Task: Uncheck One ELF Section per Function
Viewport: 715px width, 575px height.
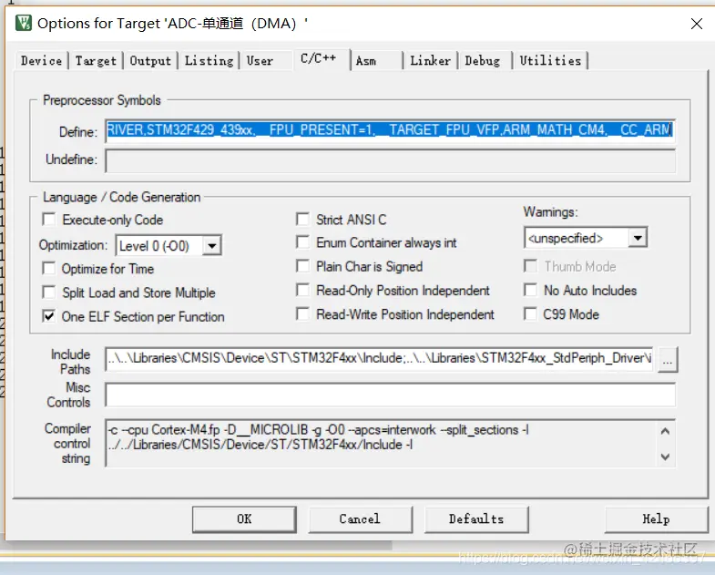Action: point(49,316)
